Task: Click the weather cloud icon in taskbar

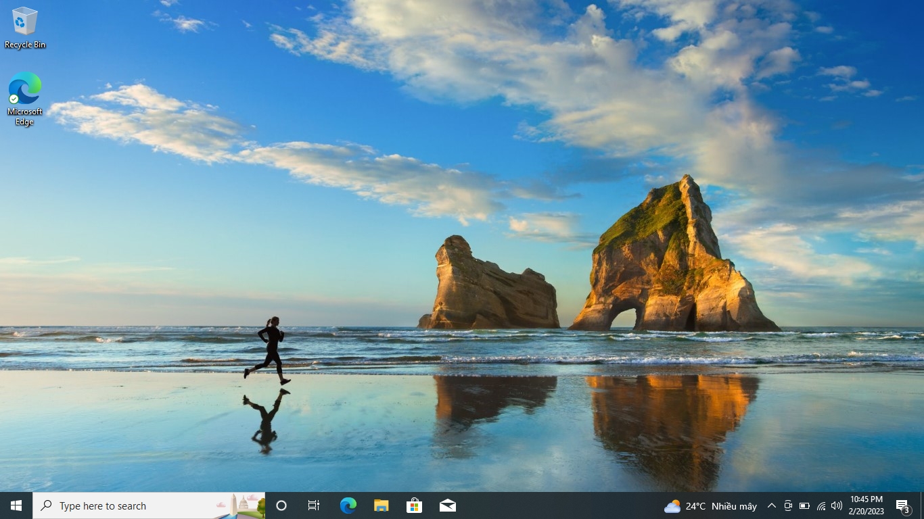Action: (672, 506)
